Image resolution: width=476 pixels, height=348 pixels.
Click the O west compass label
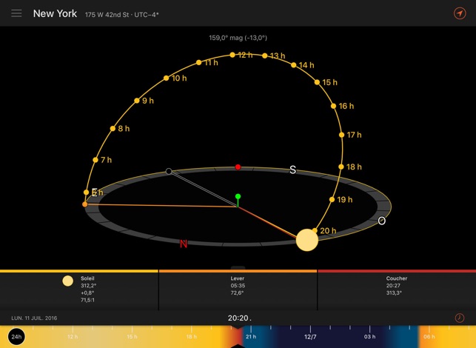[381, 221]
